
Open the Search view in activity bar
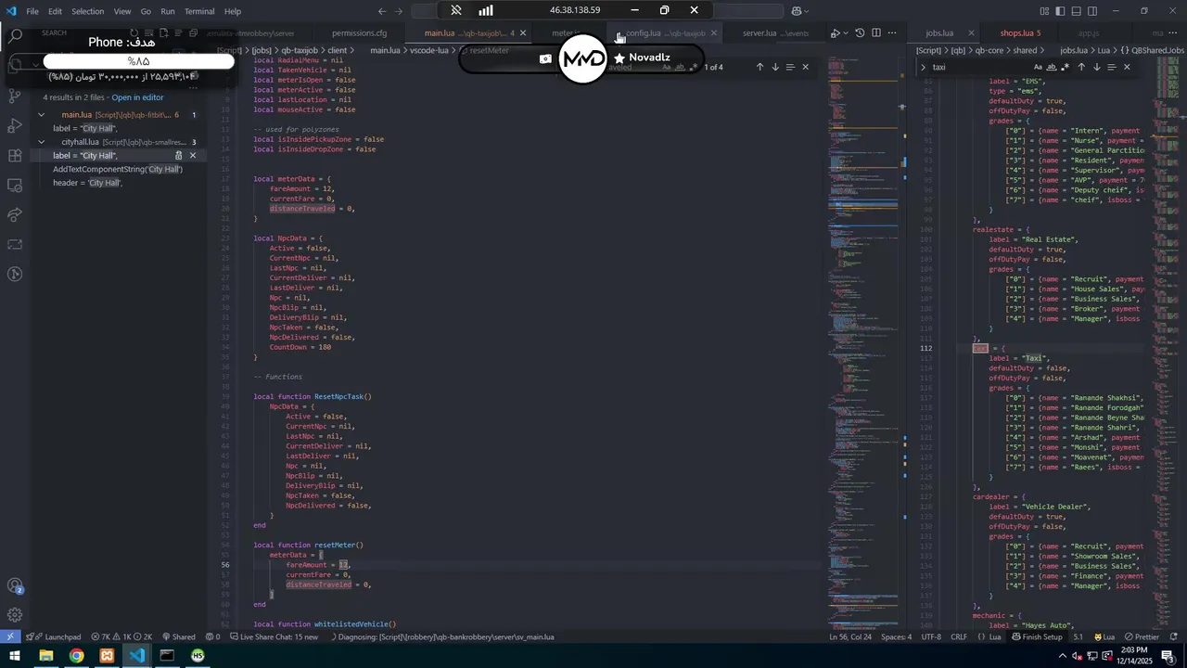(15, 36)
